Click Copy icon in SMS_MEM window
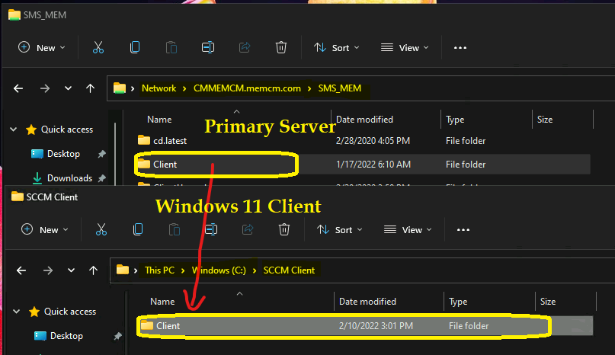Screen dimensions: 615x355 (x=135, y=47)
